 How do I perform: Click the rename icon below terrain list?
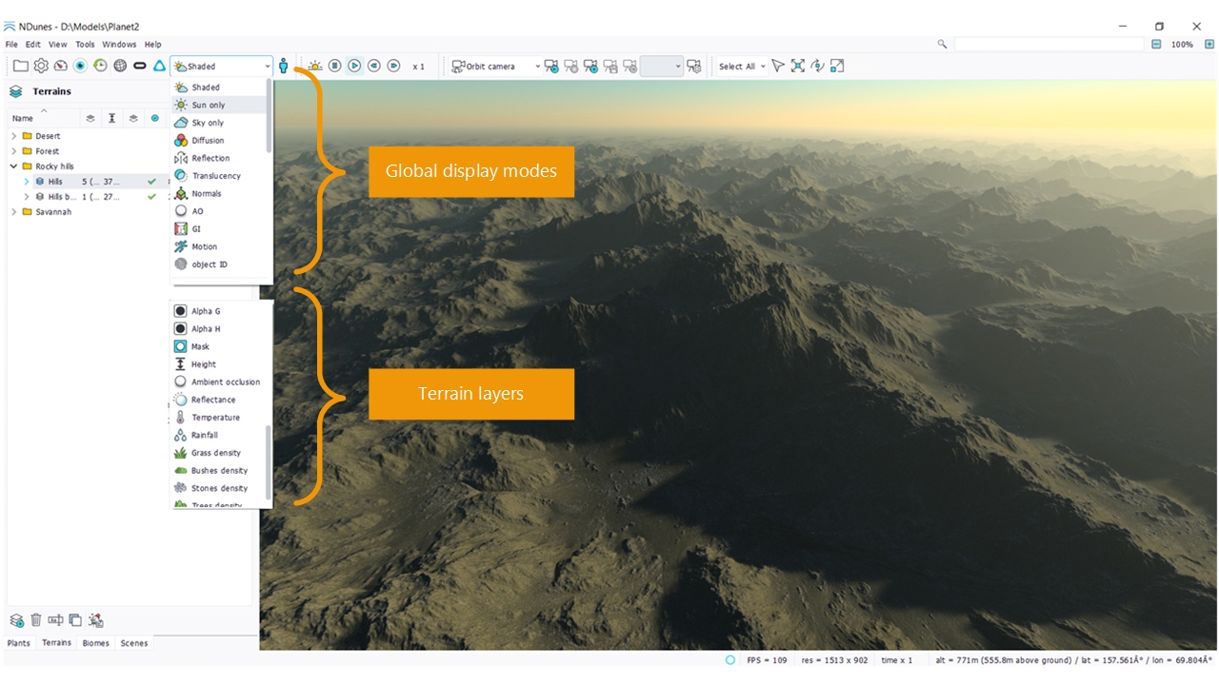point(55,620)
